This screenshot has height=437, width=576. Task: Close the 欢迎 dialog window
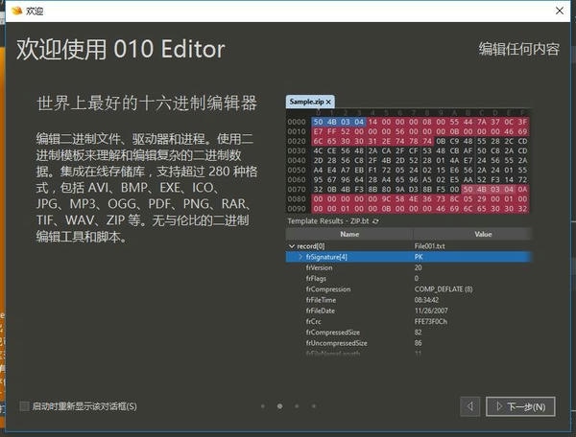560,11
